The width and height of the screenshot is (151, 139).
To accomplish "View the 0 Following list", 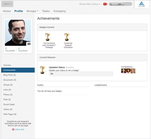I will pyautogui.click(x=23, y=50).
